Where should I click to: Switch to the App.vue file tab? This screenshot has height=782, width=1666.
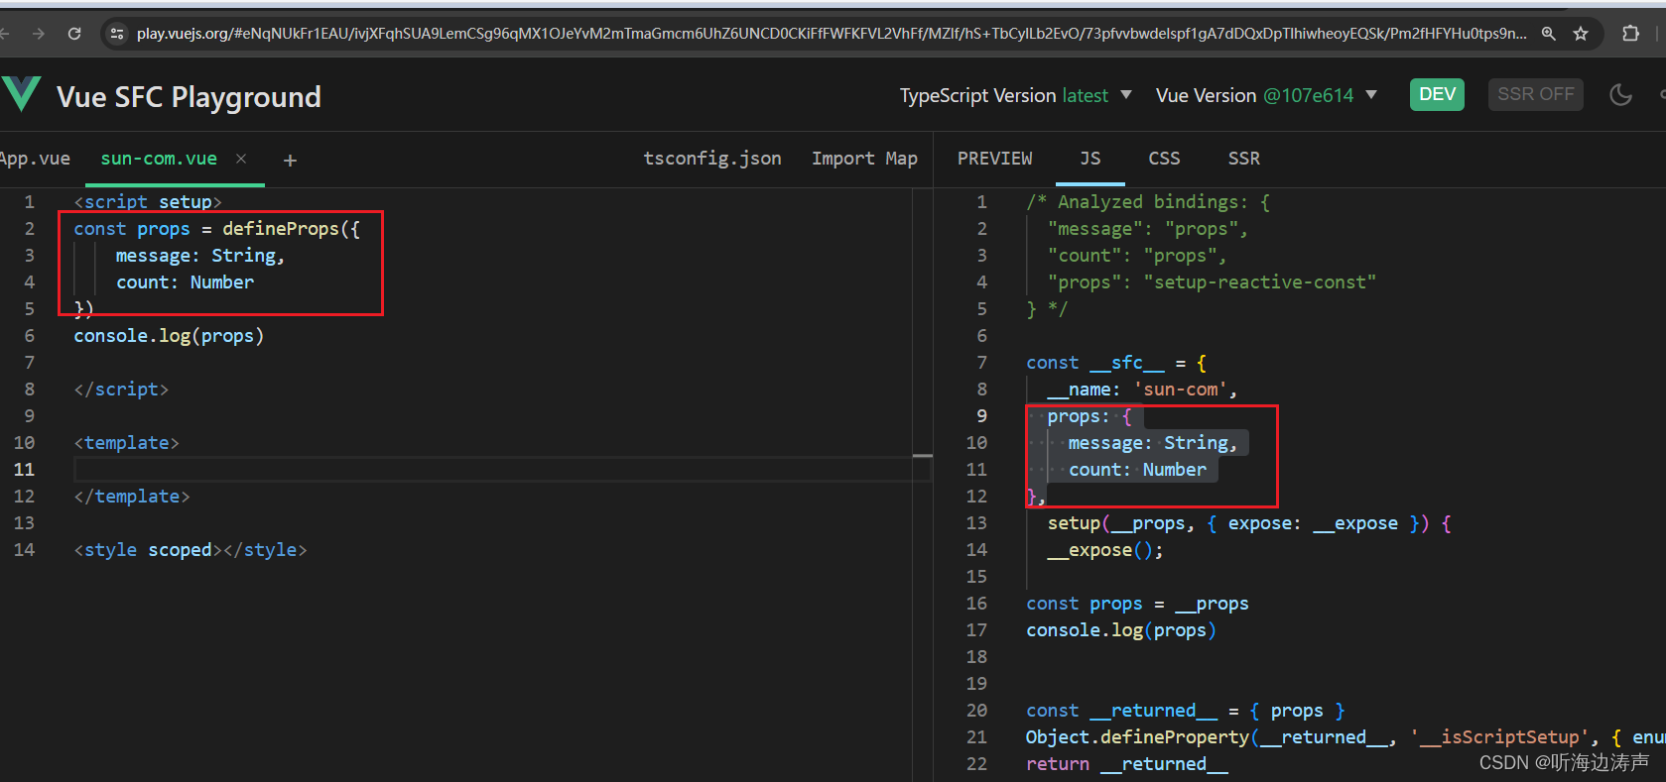(x=35, y=159)
